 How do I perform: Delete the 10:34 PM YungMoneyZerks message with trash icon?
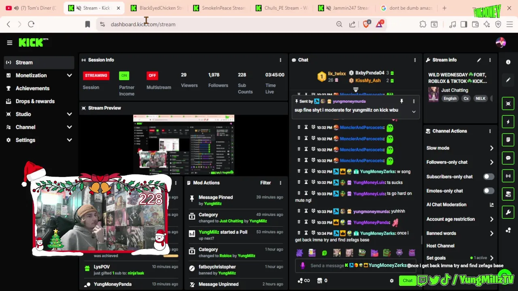pyautogui.click(x=299, y=233)
